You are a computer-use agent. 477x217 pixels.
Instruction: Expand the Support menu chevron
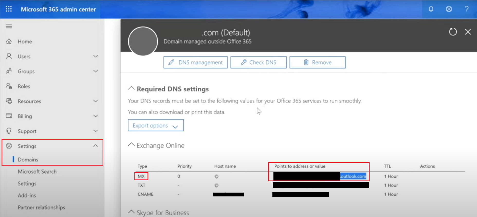96,131
